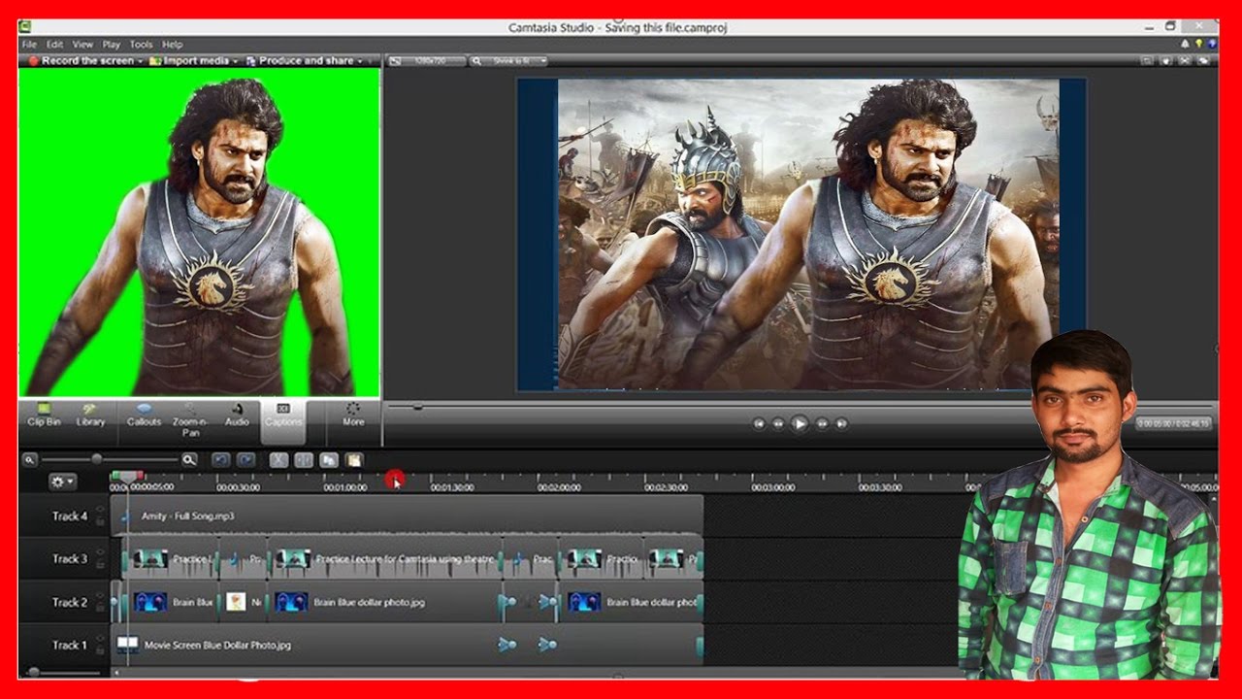Image resolution: width=1242 pixels, height=699 pixels.
Task: Click the timeline zoom out magnifier
Action: tap(30, 460)
